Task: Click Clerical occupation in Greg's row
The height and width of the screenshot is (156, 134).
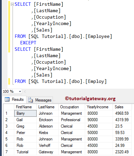Action: 72,126
